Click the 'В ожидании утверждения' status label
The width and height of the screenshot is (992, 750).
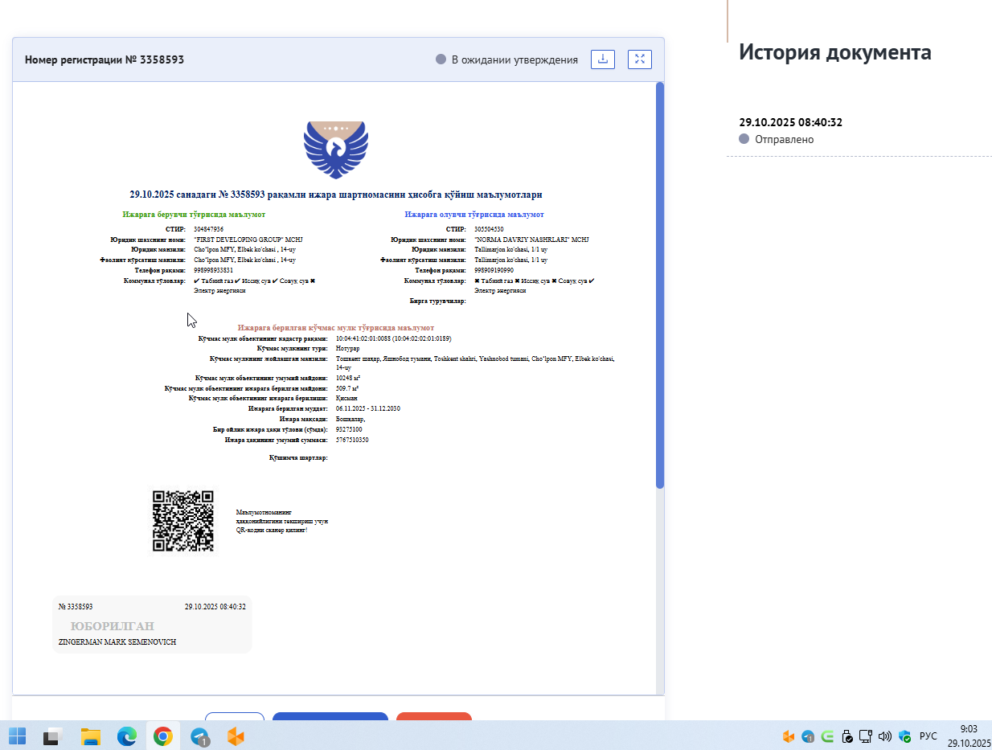pyautogui.click(x=514, y=59)
